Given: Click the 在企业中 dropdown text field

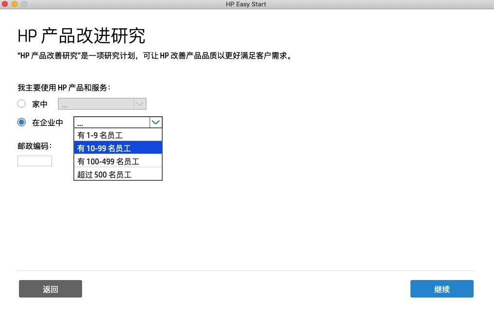Looking at the screenshot, I should 112,123.
